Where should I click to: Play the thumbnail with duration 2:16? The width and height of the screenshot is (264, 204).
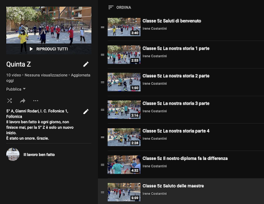[x=124, y=110]
